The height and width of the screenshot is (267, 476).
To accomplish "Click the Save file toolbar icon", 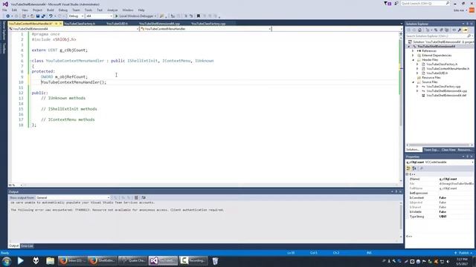I will [38, 16].
